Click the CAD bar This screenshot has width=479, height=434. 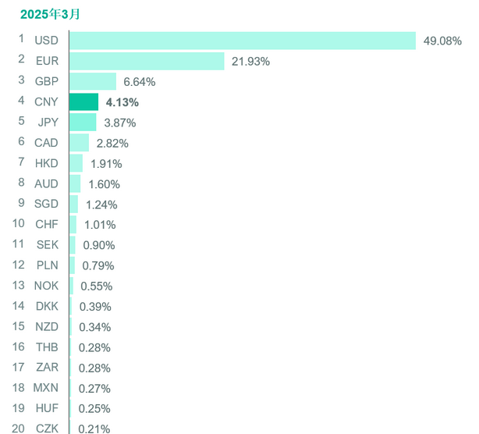(x=79, y=143)
